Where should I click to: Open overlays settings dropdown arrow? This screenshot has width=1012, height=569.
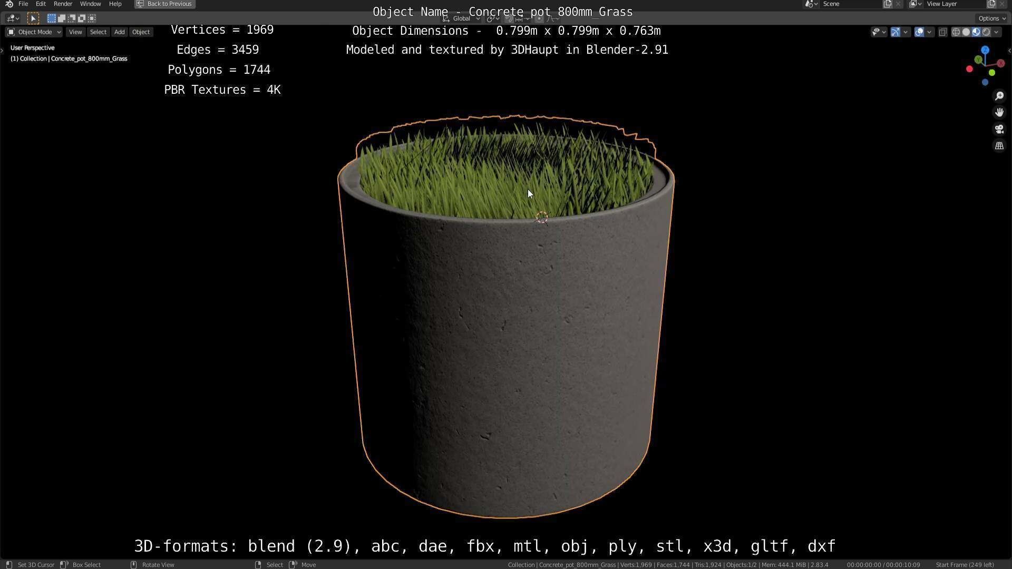[929, 32]
